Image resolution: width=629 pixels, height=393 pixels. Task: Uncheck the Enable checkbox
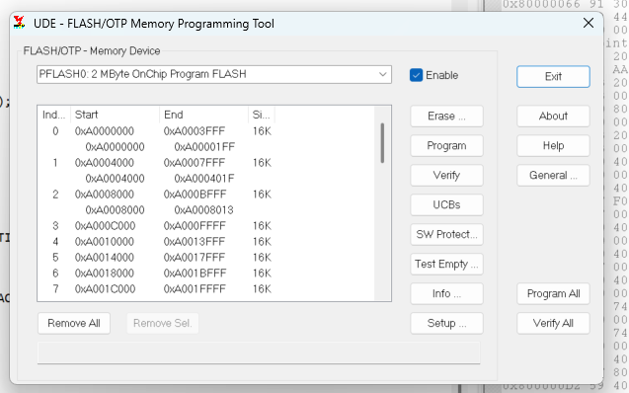point(416,75)
